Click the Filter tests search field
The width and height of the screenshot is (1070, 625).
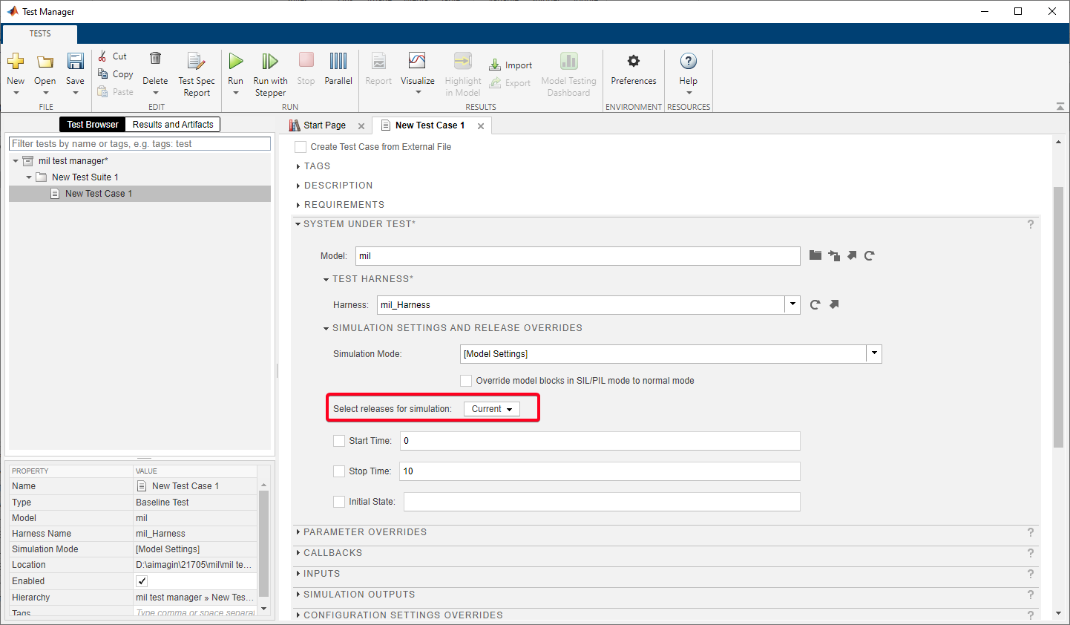pyautogui.click(x=140, y=144)
